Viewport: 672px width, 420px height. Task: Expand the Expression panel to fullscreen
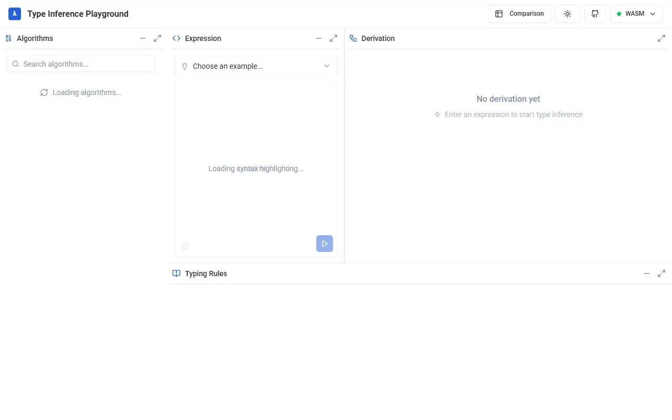pyautogui.click(x=333, y=38)
